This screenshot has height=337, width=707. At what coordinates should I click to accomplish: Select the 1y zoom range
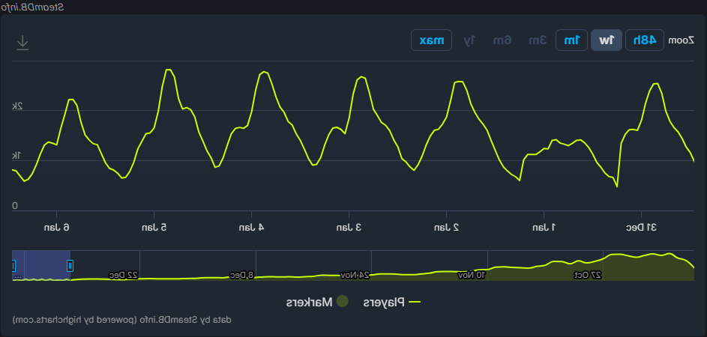coord(469,40)
